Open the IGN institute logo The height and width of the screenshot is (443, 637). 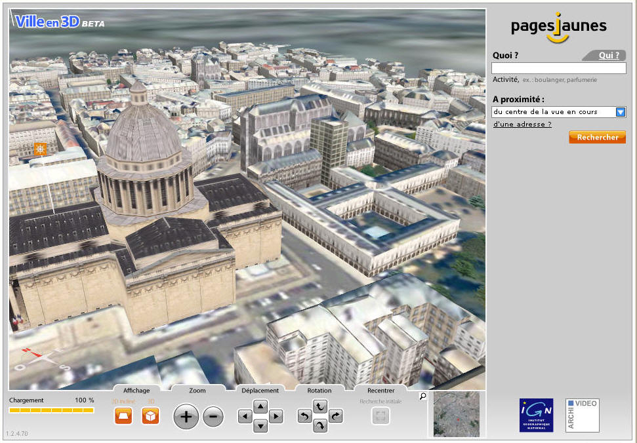[x=536, y=415]
